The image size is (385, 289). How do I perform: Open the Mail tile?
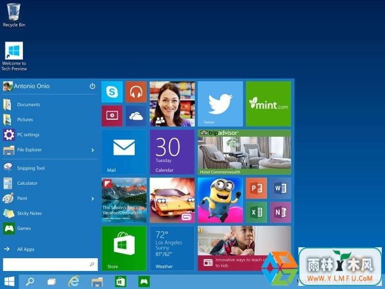point(124,152)
